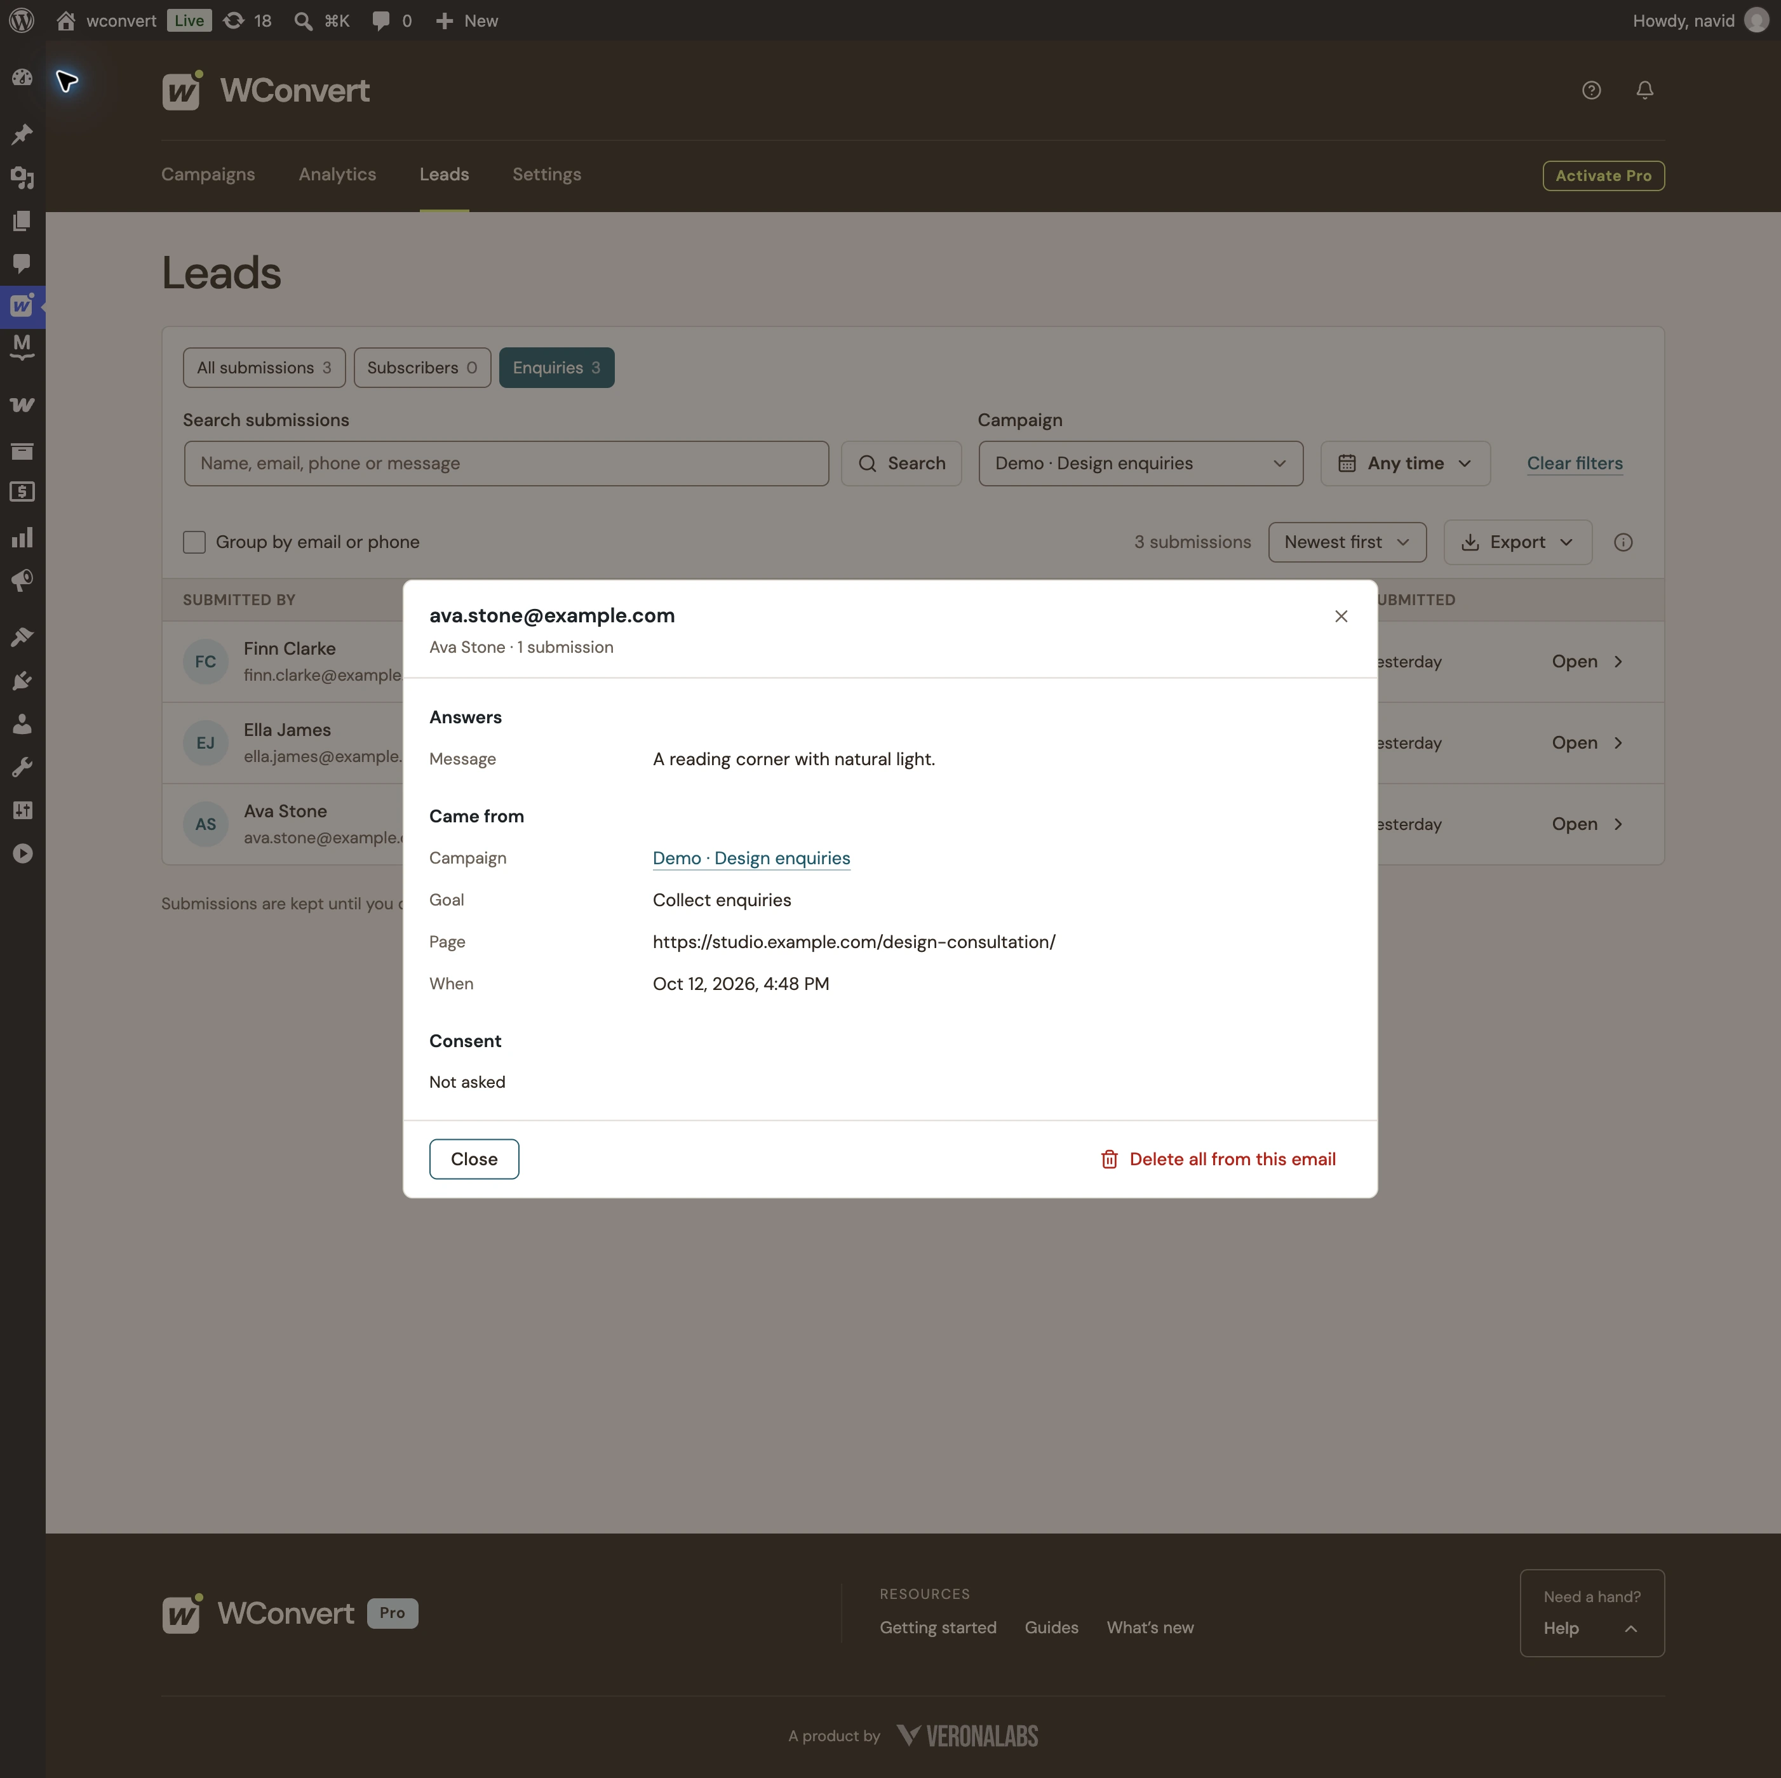The width and height of the screenshot is (1781, 1778).
Task: Open the Settings tab
Action: (547, 174)
